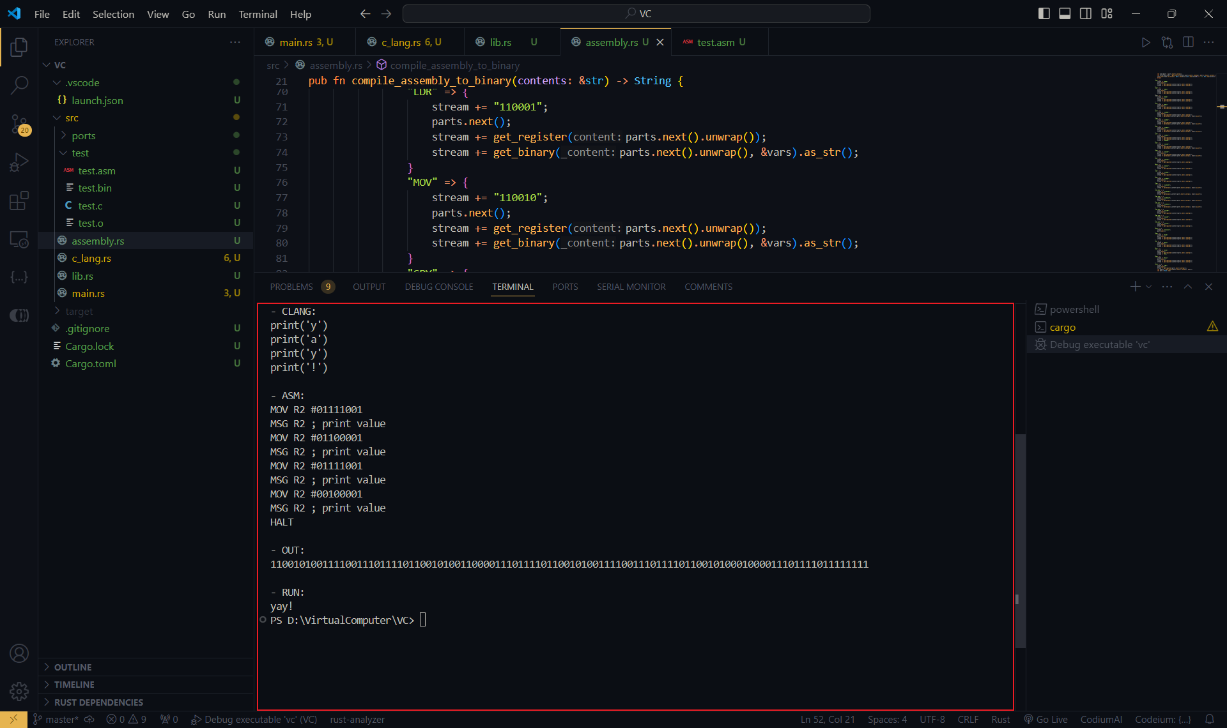Open the Search view in activity bar

point(19,84)
